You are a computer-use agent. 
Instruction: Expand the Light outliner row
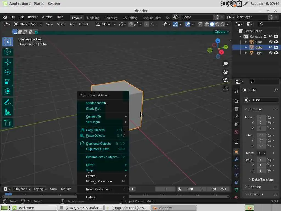coord(246,53)
